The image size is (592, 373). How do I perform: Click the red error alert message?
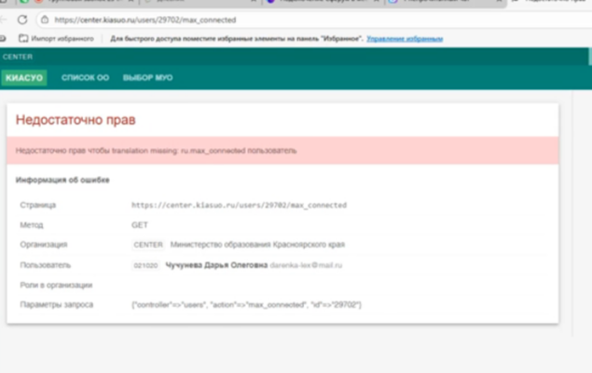[157, 150]
